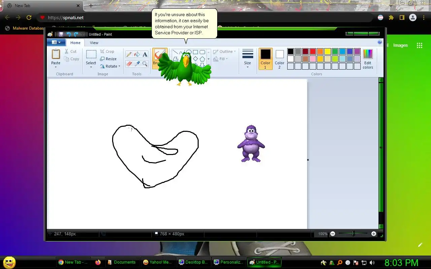Choose the Rectangle shape
Screen dimensions: 431x269
tap(195, 52)
